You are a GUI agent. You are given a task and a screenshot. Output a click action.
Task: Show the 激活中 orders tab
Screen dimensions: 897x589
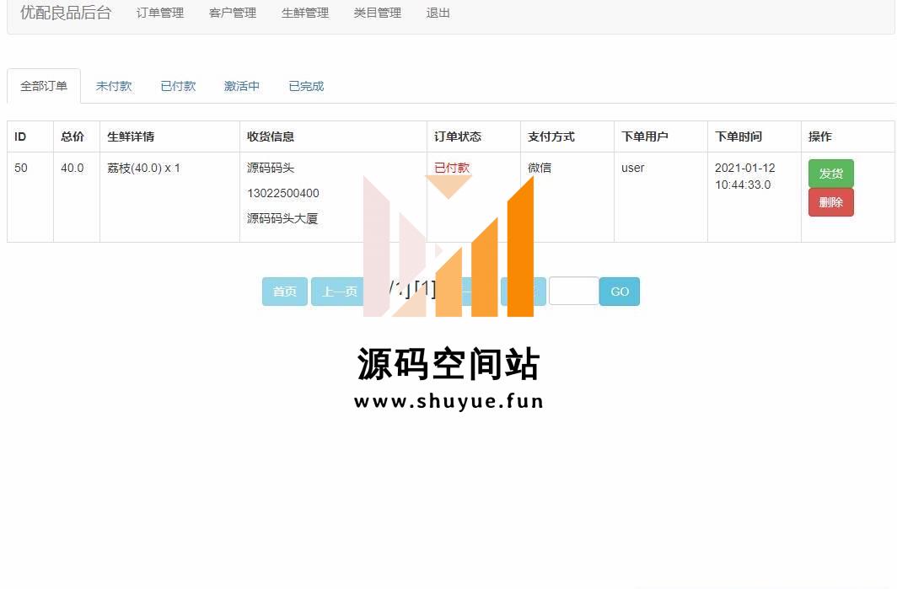(242, 86)
